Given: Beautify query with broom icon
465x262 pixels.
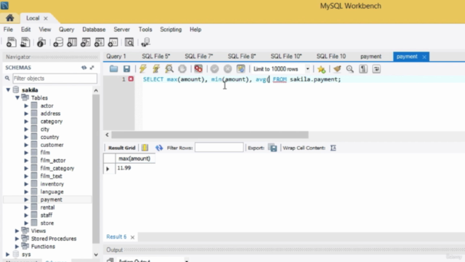Looking at the screenshot, I should pos(337,69).
